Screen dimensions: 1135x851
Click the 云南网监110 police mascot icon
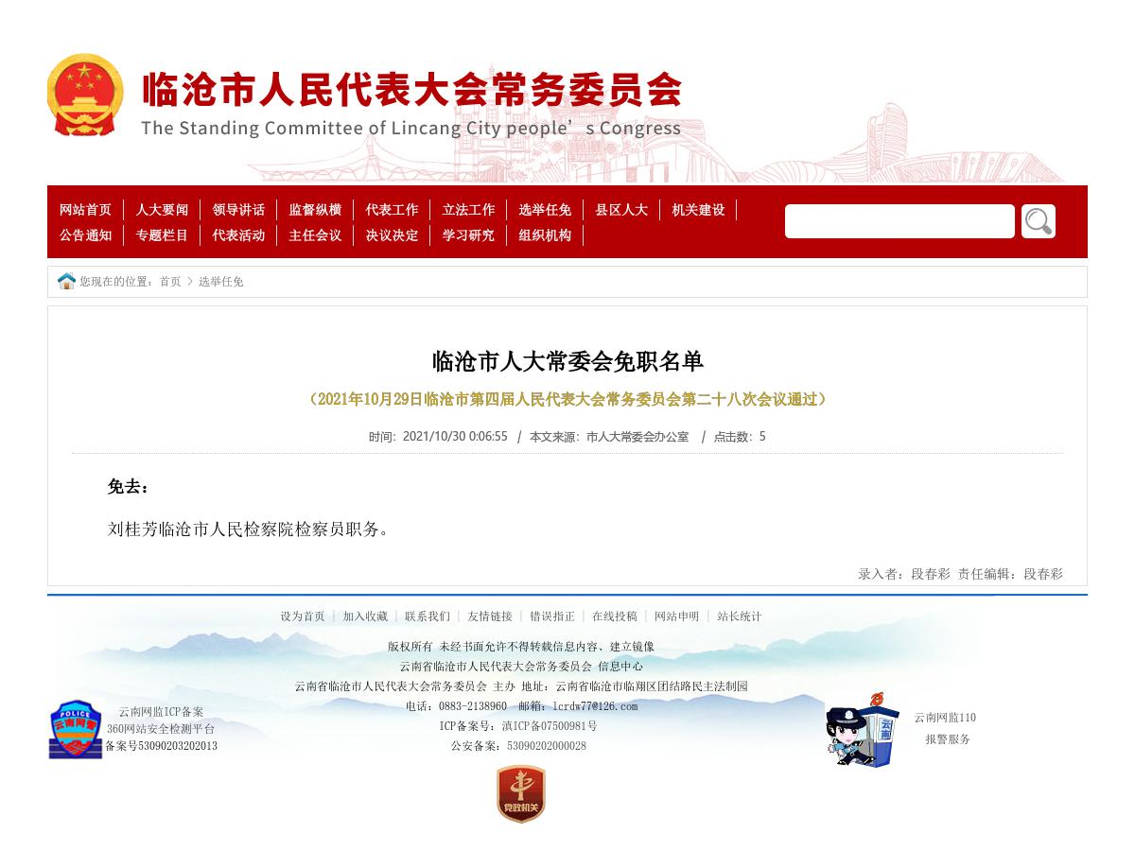tap(861, 728)
